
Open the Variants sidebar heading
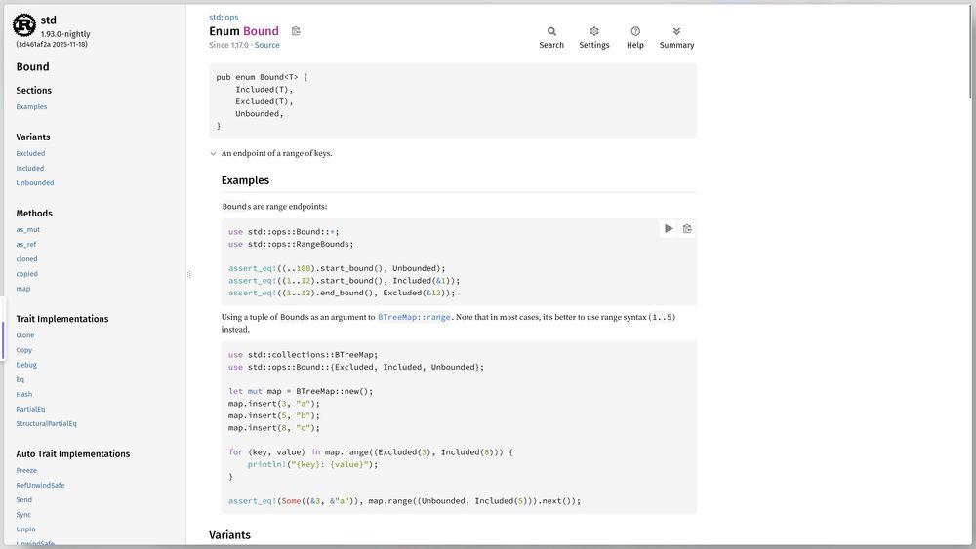[x=33, y=137]
